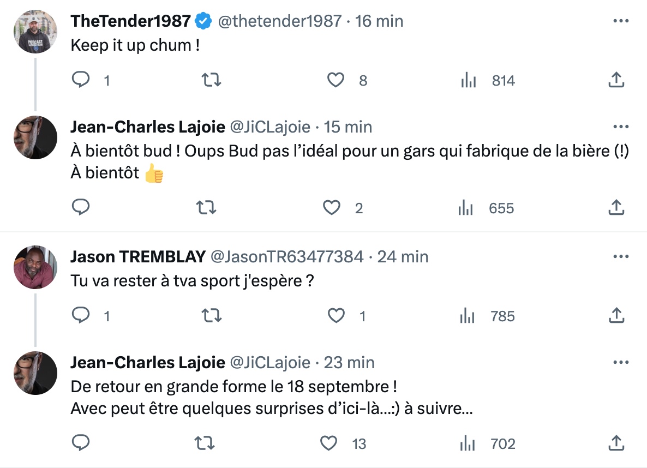The width and height of the screenshot is (647, 468).
Task: Share TheTender1987's tweet
Action: click(x=616, y=80)
